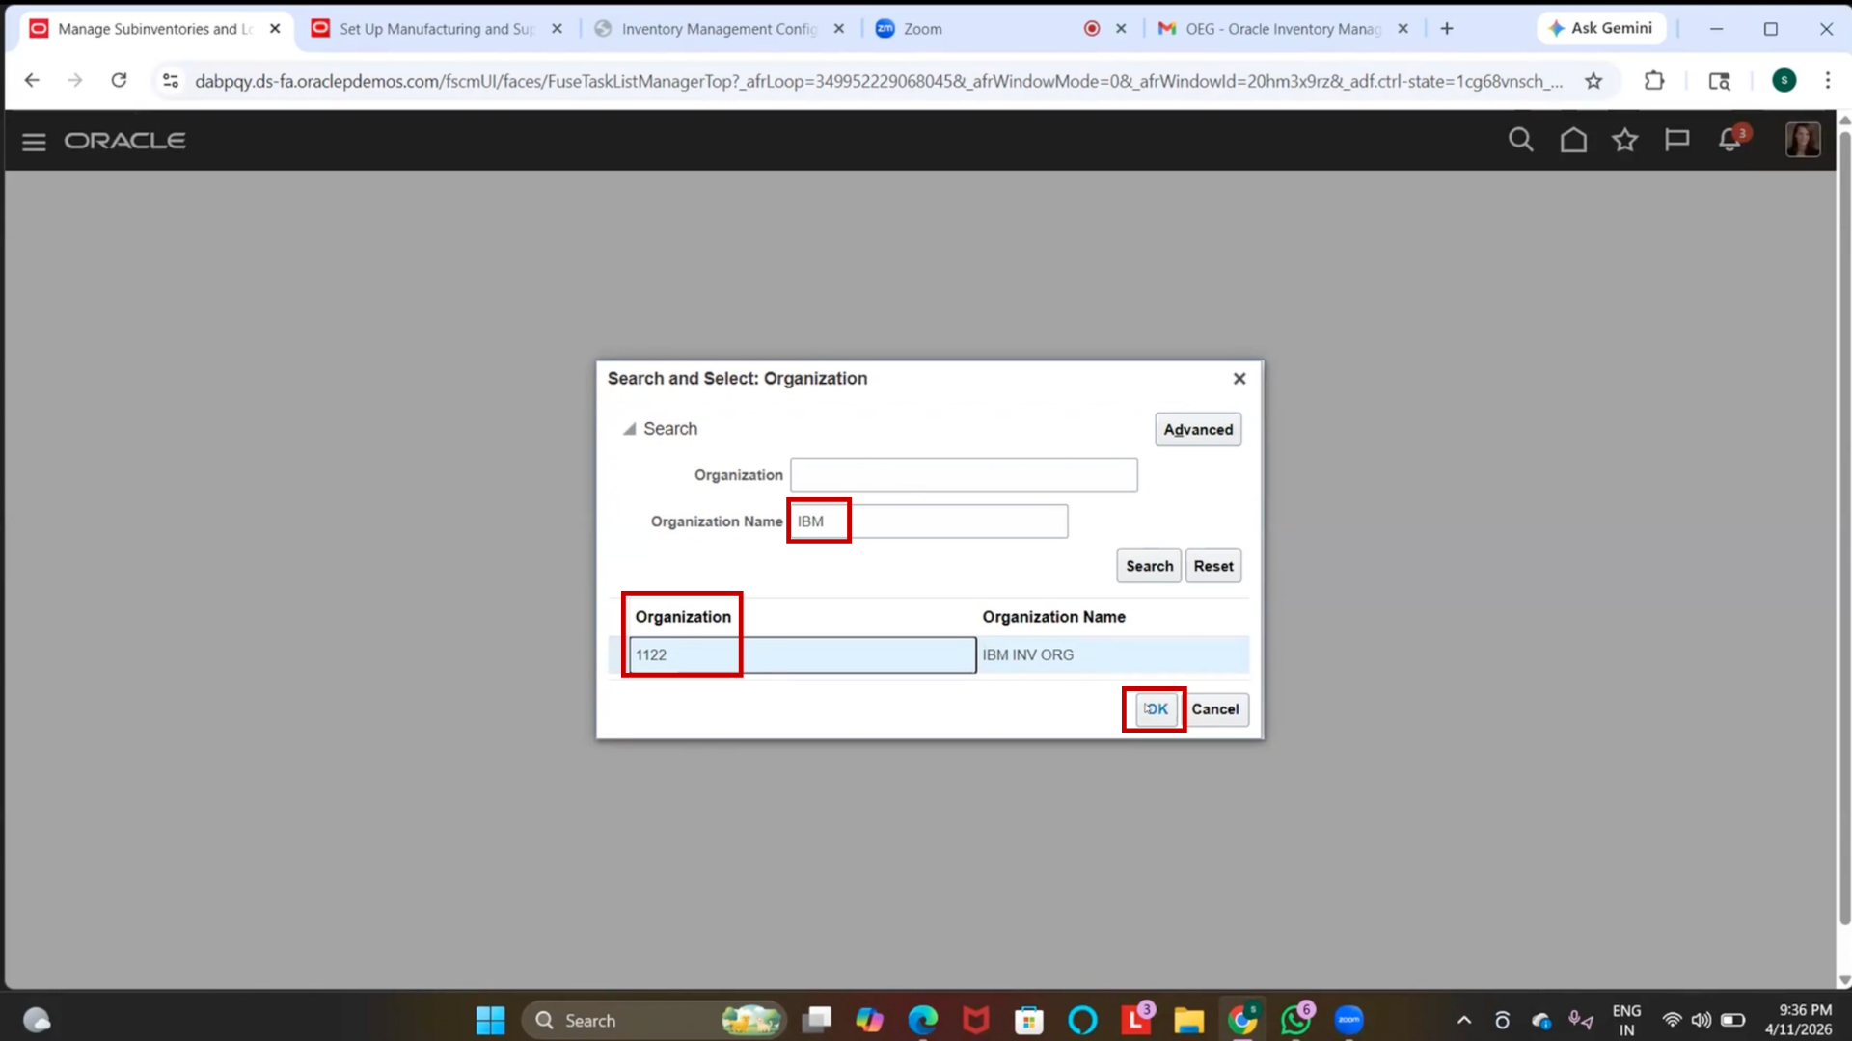Open Chrome profile avatar S
Viewport: 1852px width, 1041px height.
click(x=1784, y=81)
